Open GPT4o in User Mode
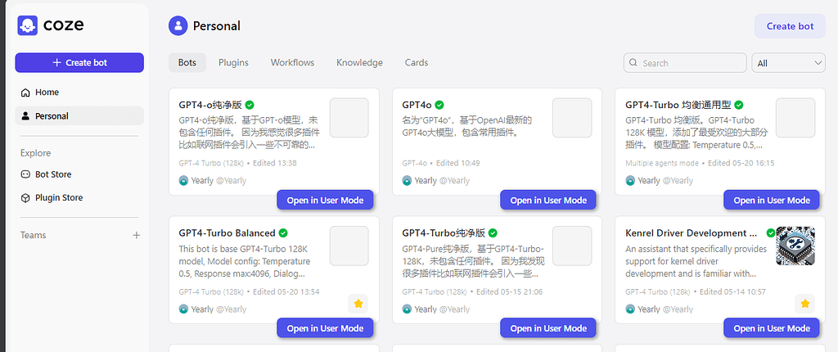 coord(548,200)
